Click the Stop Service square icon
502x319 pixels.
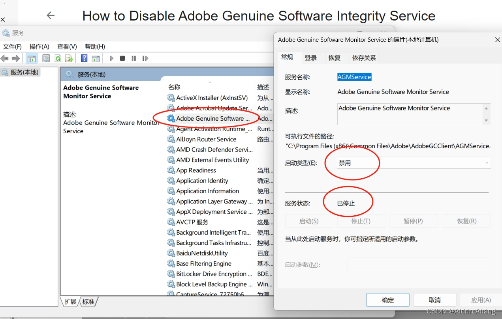pyautogui.click(x=122, y=58)
